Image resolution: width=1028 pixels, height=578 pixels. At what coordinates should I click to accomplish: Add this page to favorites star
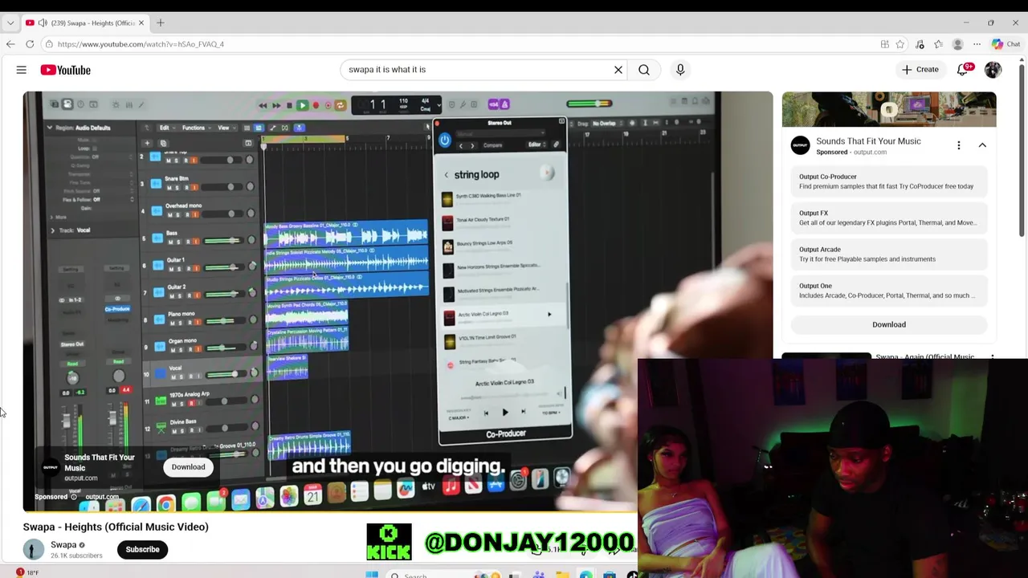coord(900,44)
